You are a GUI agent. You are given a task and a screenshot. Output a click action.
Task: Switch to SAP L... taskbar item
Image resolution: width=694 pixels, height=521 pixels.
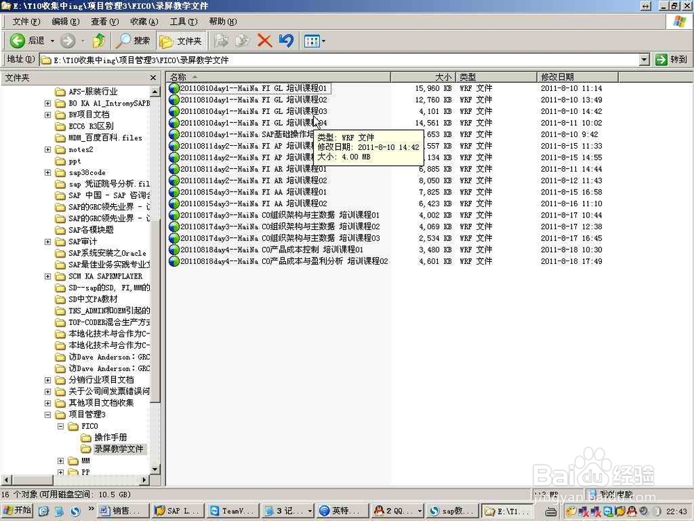177,511
